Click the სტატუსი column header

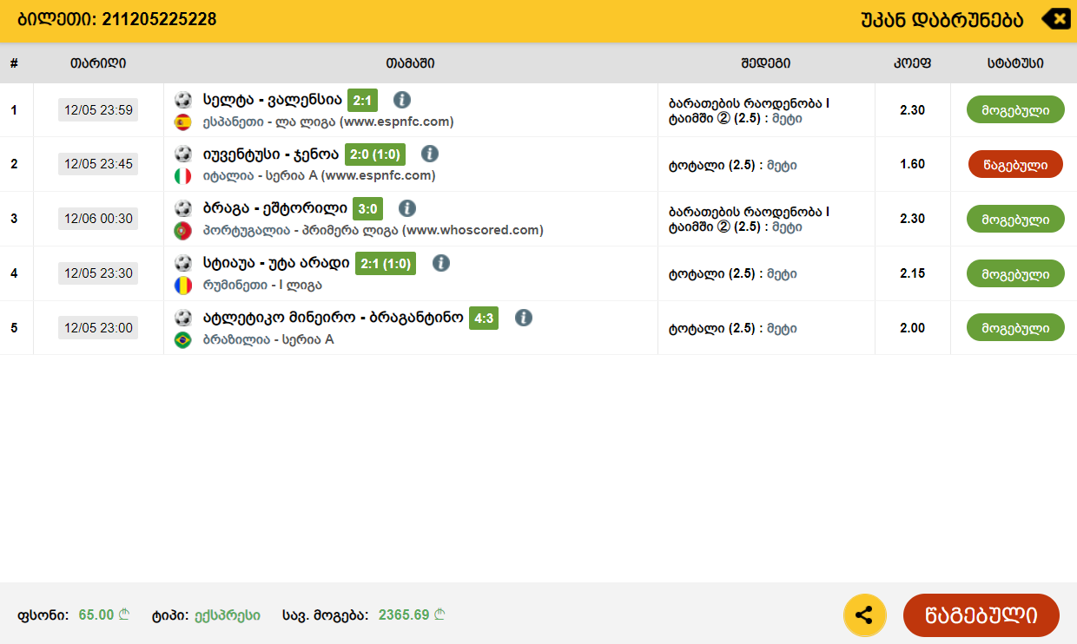click(1015, 62)
